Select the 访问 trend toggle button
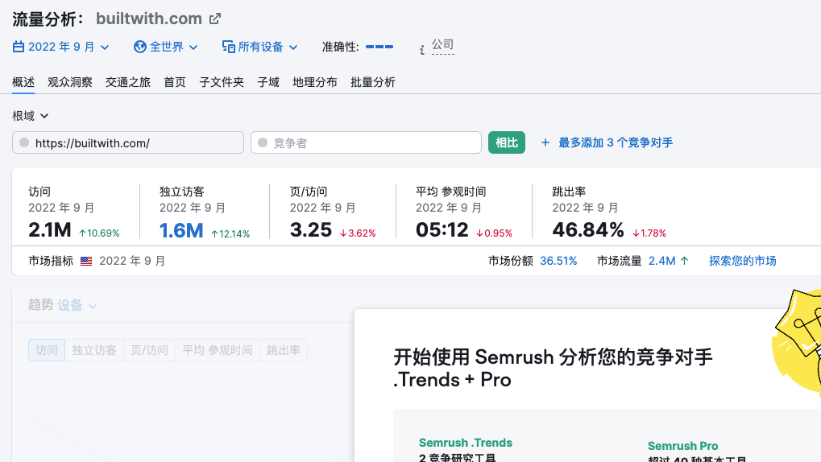The height and width of the screenshot is (462, 821). coord(47,350)
